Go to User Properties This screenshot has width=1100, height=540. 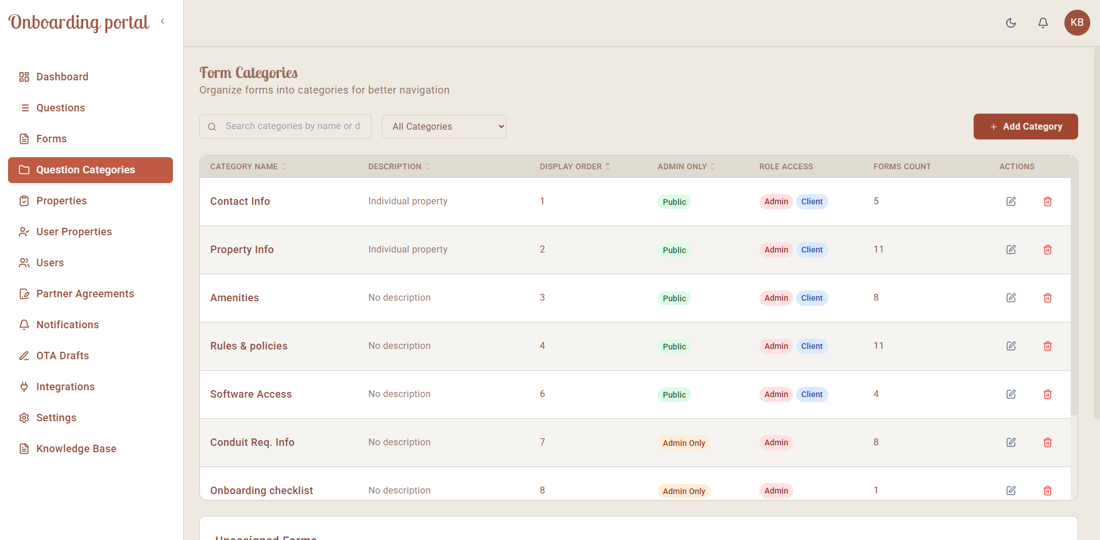click(90, 232)
